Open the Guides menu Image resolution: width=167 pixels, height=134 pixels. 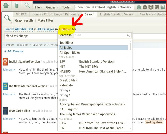[x=52, y=7]
